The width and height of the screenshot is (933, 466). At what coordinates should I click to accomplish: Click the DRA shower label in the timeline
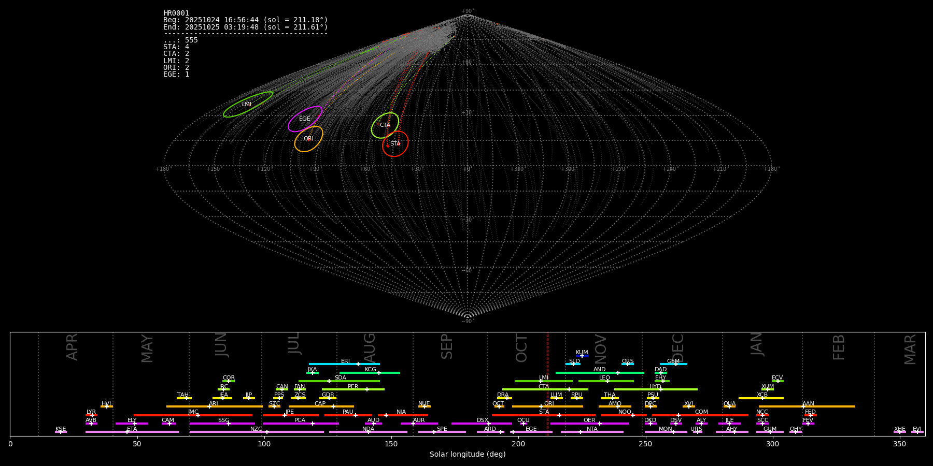pos(503,395)
